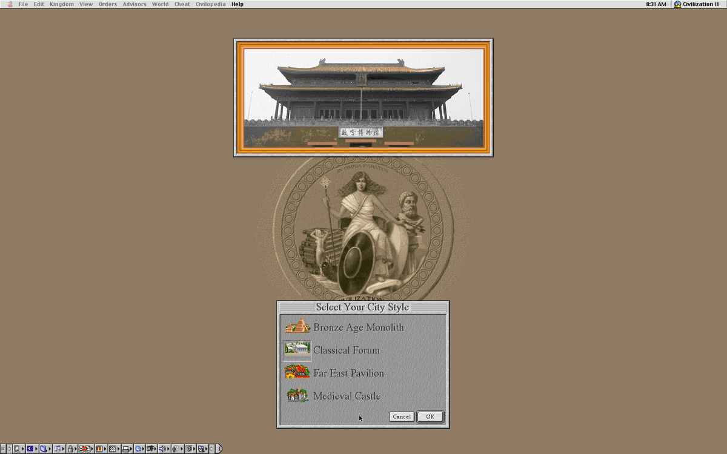The width and height of the screenshot is (727, 454).
Task: Open the Apple menu
Action: pyautogui.click(x=9, y=4)
